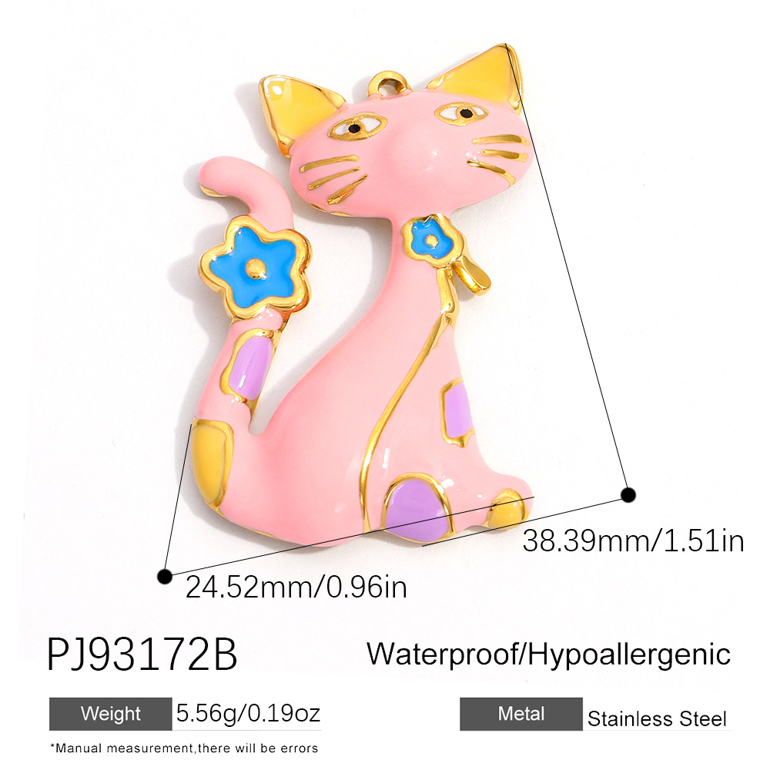
Task: Click the black dot at the height measurement end
Action: [628, 494]
